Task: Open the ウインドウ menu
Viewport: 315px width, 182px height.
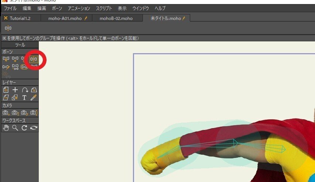Action: coord(141,8)
